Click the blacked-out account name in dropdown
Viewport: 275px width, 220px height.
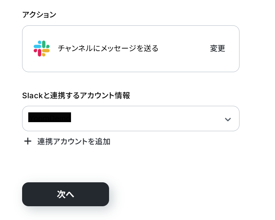50,117
